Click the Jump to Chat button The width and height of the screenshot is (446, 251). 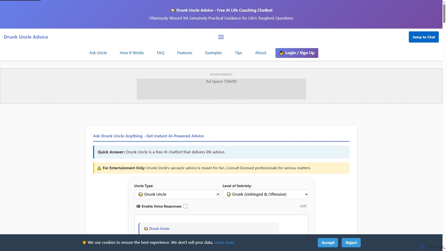[x=424, y=37]
